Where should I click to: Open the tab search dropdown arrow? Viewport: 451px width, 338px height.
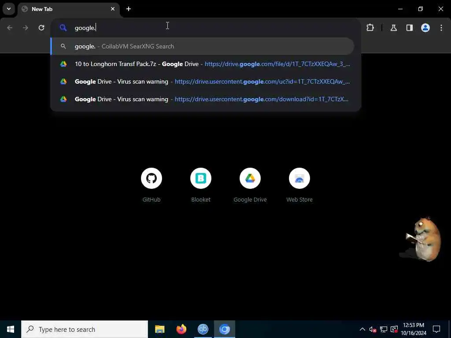pyautogui.click(x=9, y=9)
